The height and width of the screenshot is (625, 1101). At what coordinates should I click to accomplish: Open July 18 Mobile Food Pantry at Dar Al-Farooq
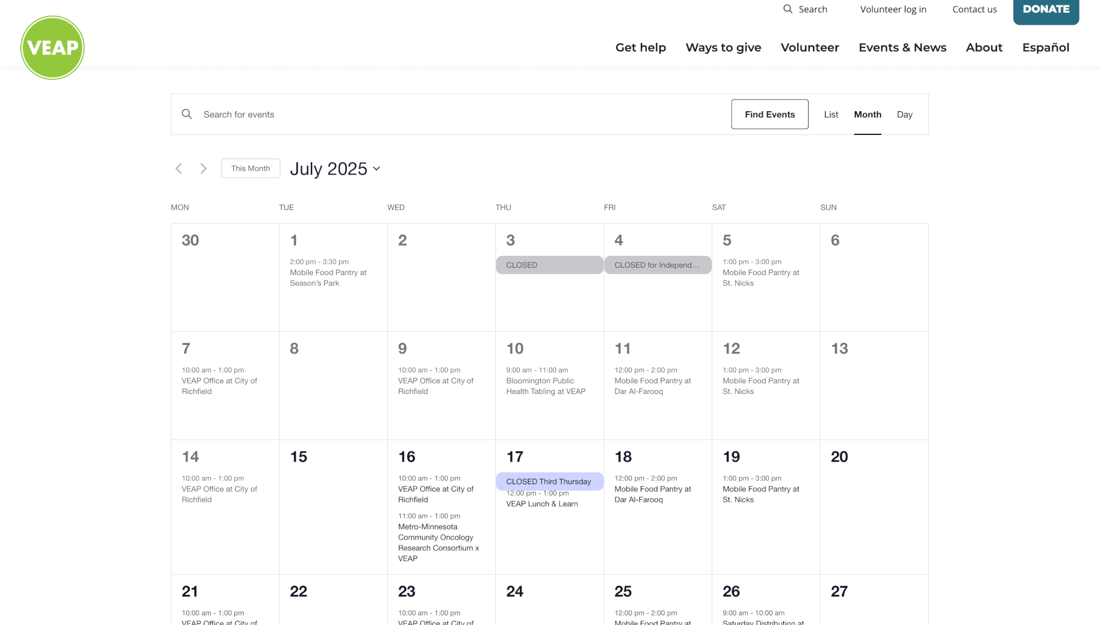[x=653, y=494]
